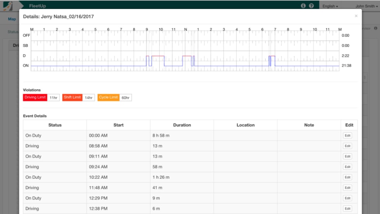Edit the 12:38 PM Driving event
Viewport: 380px width, 214px height.
click(x=347, y=209)
